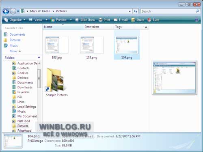Image resolution: width=203 pixels, height=152 pixels.
Task: Click the folder tree scrollbar thumb
Action: tap(39, 79)
